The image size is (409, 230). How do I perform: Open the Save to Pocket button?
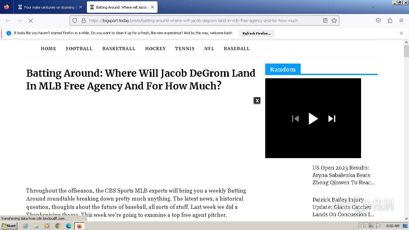click(x=378, y=20)
